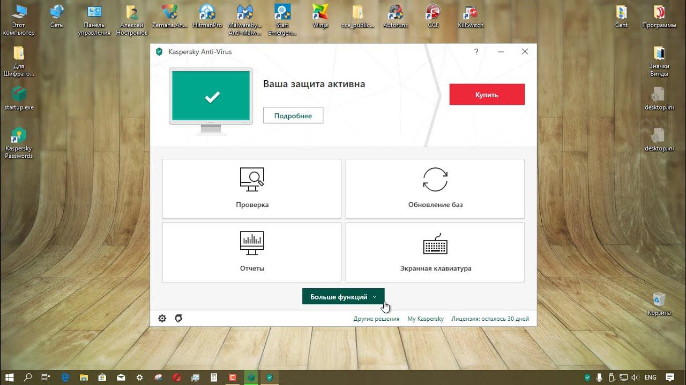Screen dimensions: 686x385
Task: Select Kaspersky Passwords desktop icon
Action: 19,143
